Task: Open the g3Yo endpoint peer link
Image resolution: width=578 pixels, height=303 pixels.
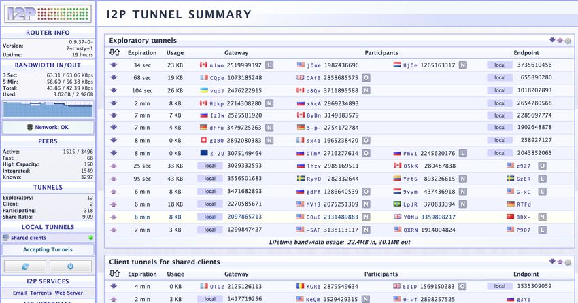Action: point(524,300)
